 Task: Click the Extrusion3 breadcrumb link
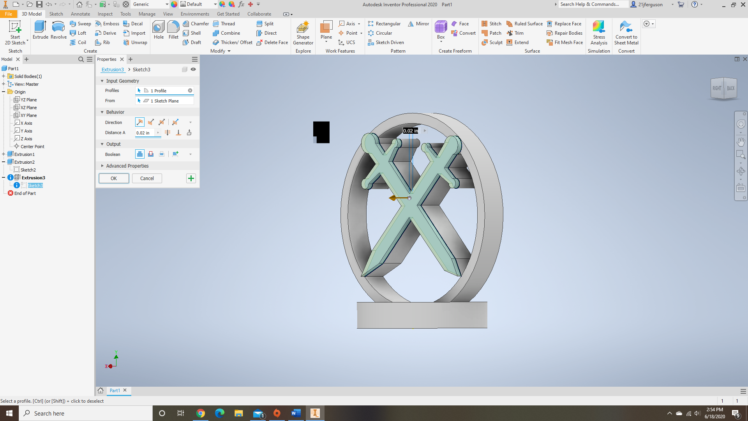[x=113, y=70]
